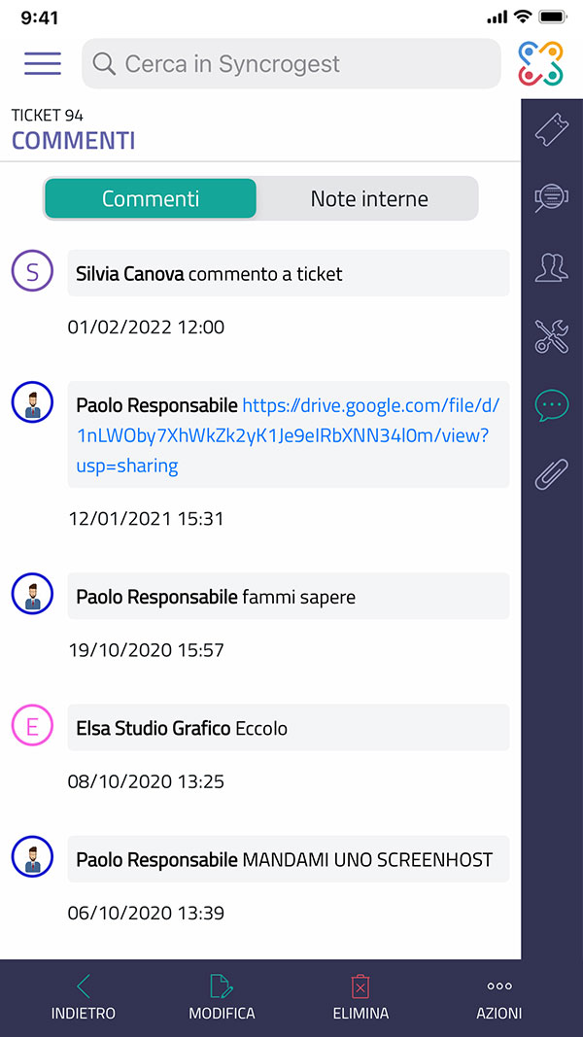Select the "MANDAMI UNO SCREENHOST" comment
The width and height of the screenshot is (583, 1037).
(x=288, y=859)
